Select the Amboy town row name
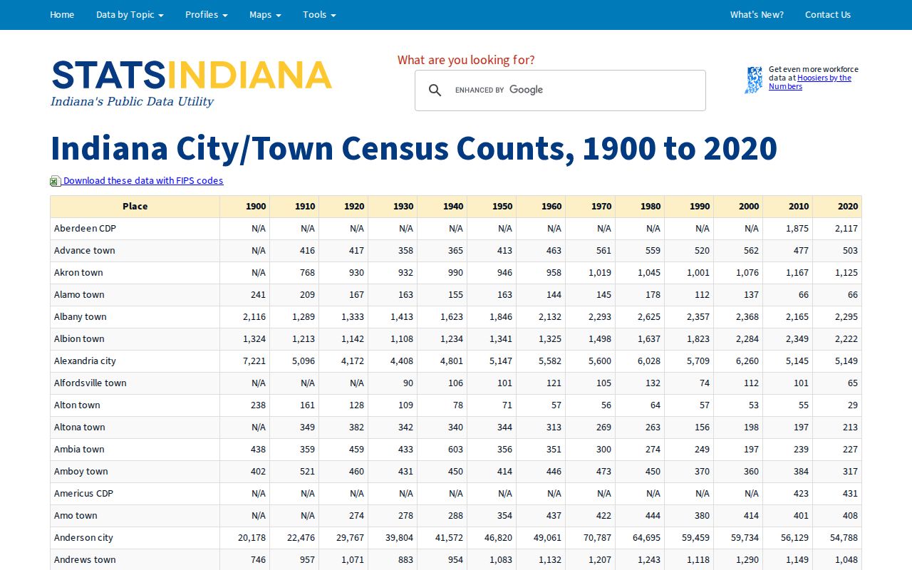912x570 pixels. click(81, 472)
